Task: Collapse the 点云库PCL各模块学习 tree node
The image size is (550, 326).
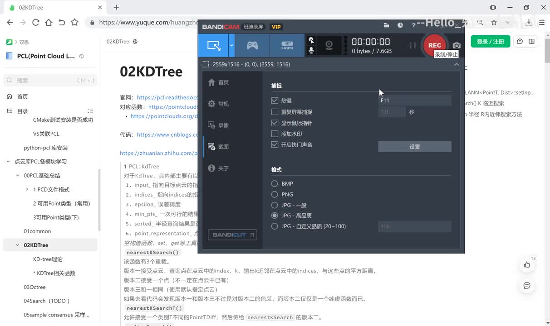Action: (8, 162)
